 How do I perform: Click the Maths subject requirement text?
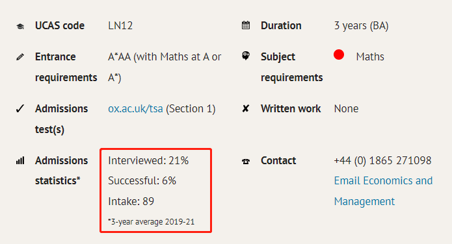coord(370,56)
